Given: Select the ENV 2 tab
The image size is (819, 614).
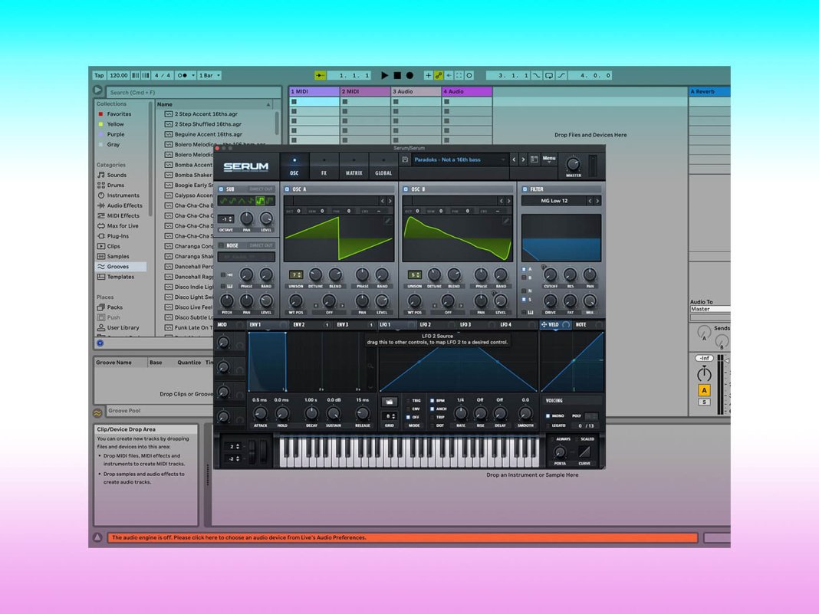Looking at the screenshot, I should 299,325.
